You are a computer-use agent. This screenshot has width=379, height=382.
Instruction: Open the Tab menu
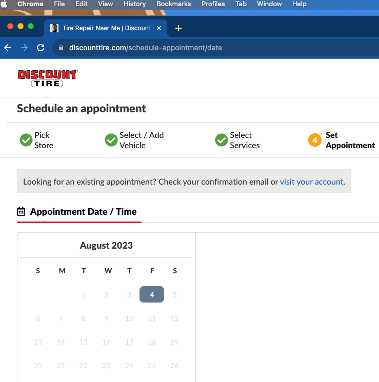(241, 4)
